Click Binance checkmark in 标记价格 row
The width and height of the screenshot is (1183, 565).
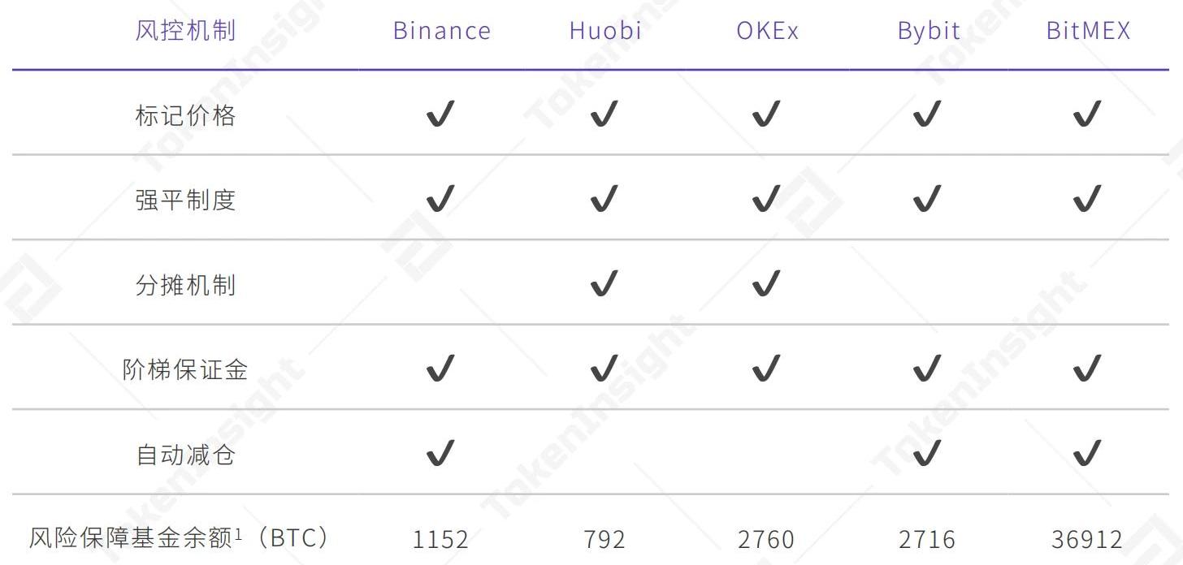coord(440,114)
